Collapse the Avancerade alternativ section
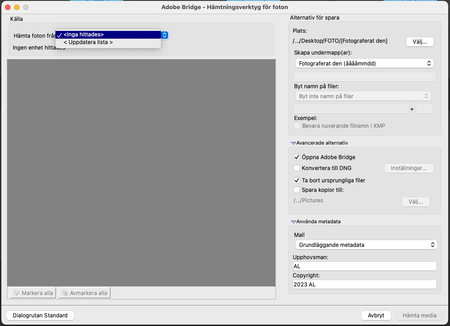The width and height of the screenshot is (450, 326). [x=293, y=143]
